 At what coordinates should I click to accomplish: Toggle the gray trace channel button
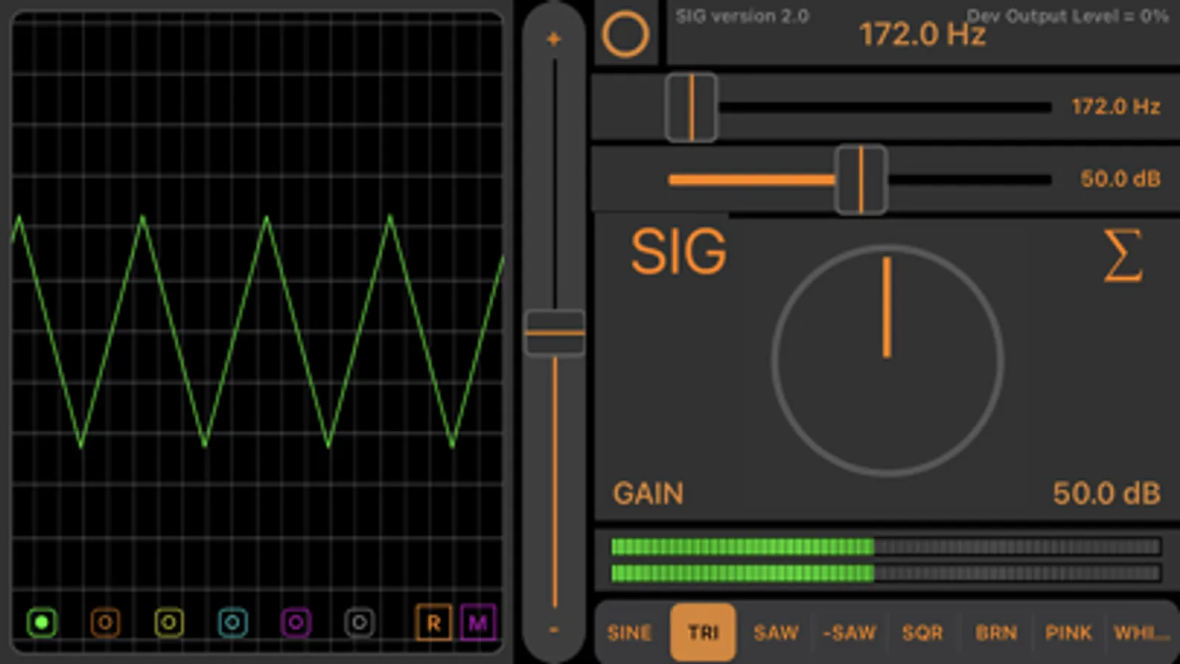[x=359, y=623]
